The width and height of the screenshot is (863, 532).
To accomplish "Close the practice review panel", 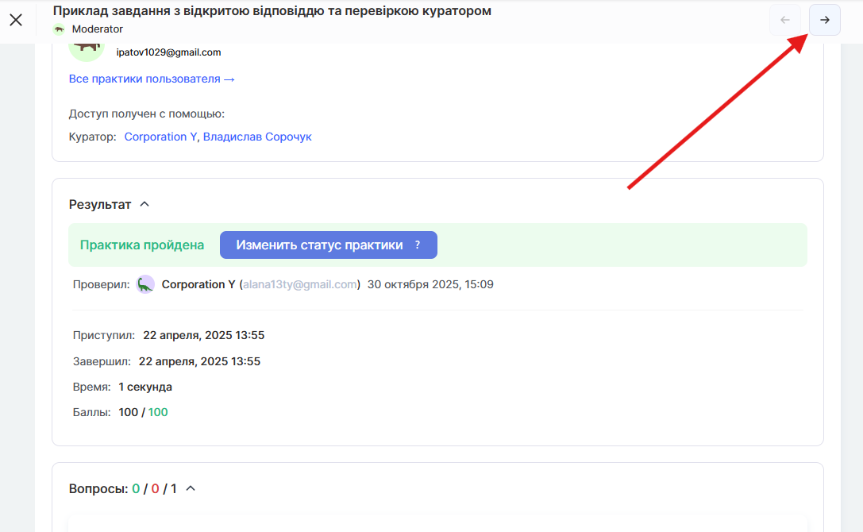I will (x=16, y=20).
